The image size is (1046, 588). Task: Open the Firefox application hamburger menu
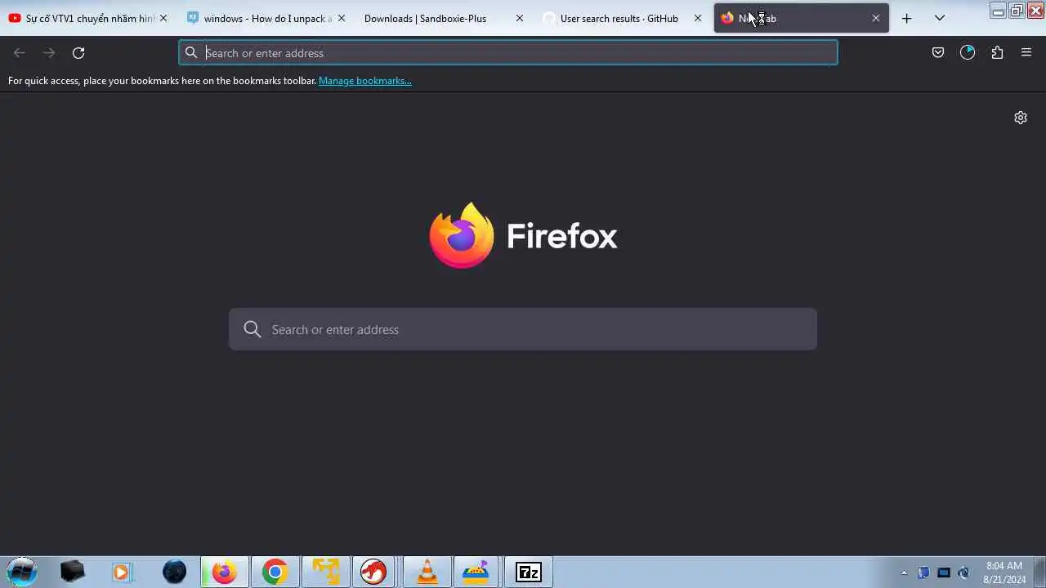(1026, 53)
